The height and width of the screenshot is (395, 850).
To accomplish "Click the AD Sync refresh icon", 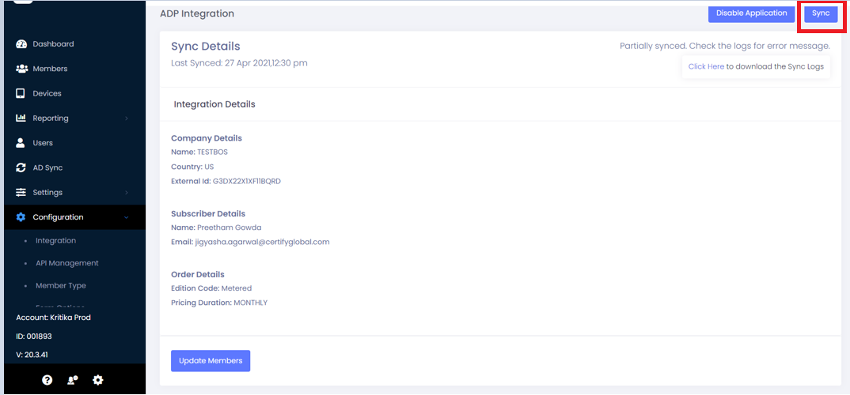I will pyautogui.click(x=21, y=167).
